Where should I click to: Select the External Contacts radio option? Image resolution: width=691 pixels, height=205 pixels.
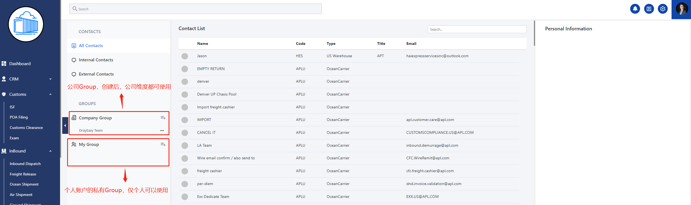74,74
